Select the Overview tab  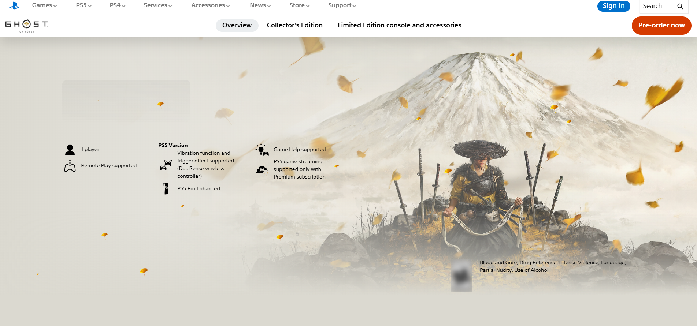point(237,25)
